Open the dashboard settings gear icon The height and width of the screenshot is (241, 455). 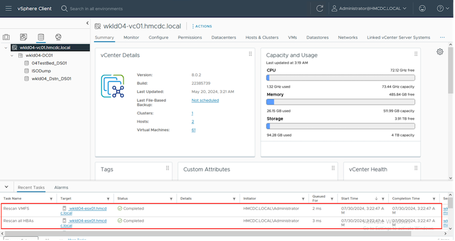440,52
